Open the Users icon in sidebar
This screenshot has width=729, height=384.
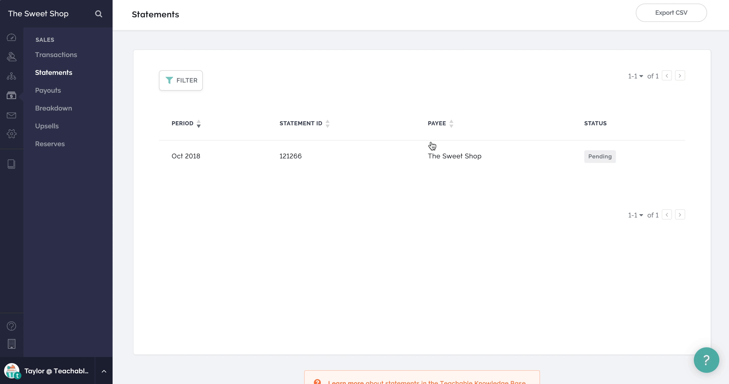[11, 57]
